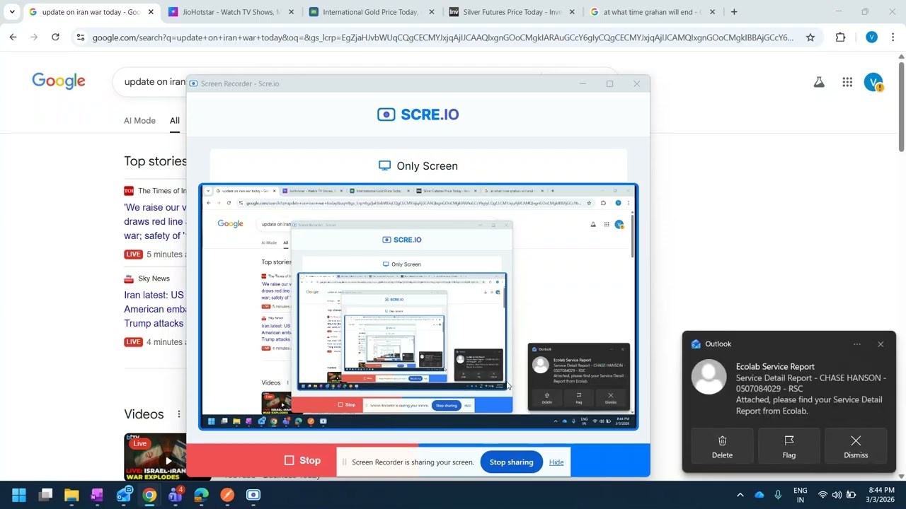The image size is (906, 509).
Task: Open OneNote from taskbar
Action: [x=97, y=495]
